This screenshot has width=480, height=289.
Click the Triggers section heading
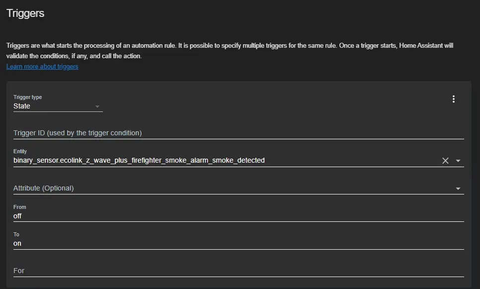25,13
